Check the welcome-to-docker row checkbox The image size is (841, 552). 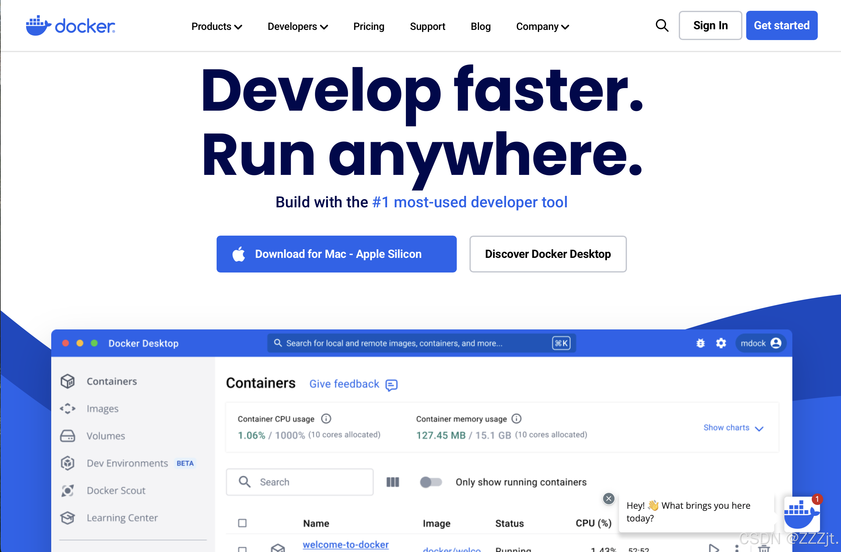click(242, 549)
